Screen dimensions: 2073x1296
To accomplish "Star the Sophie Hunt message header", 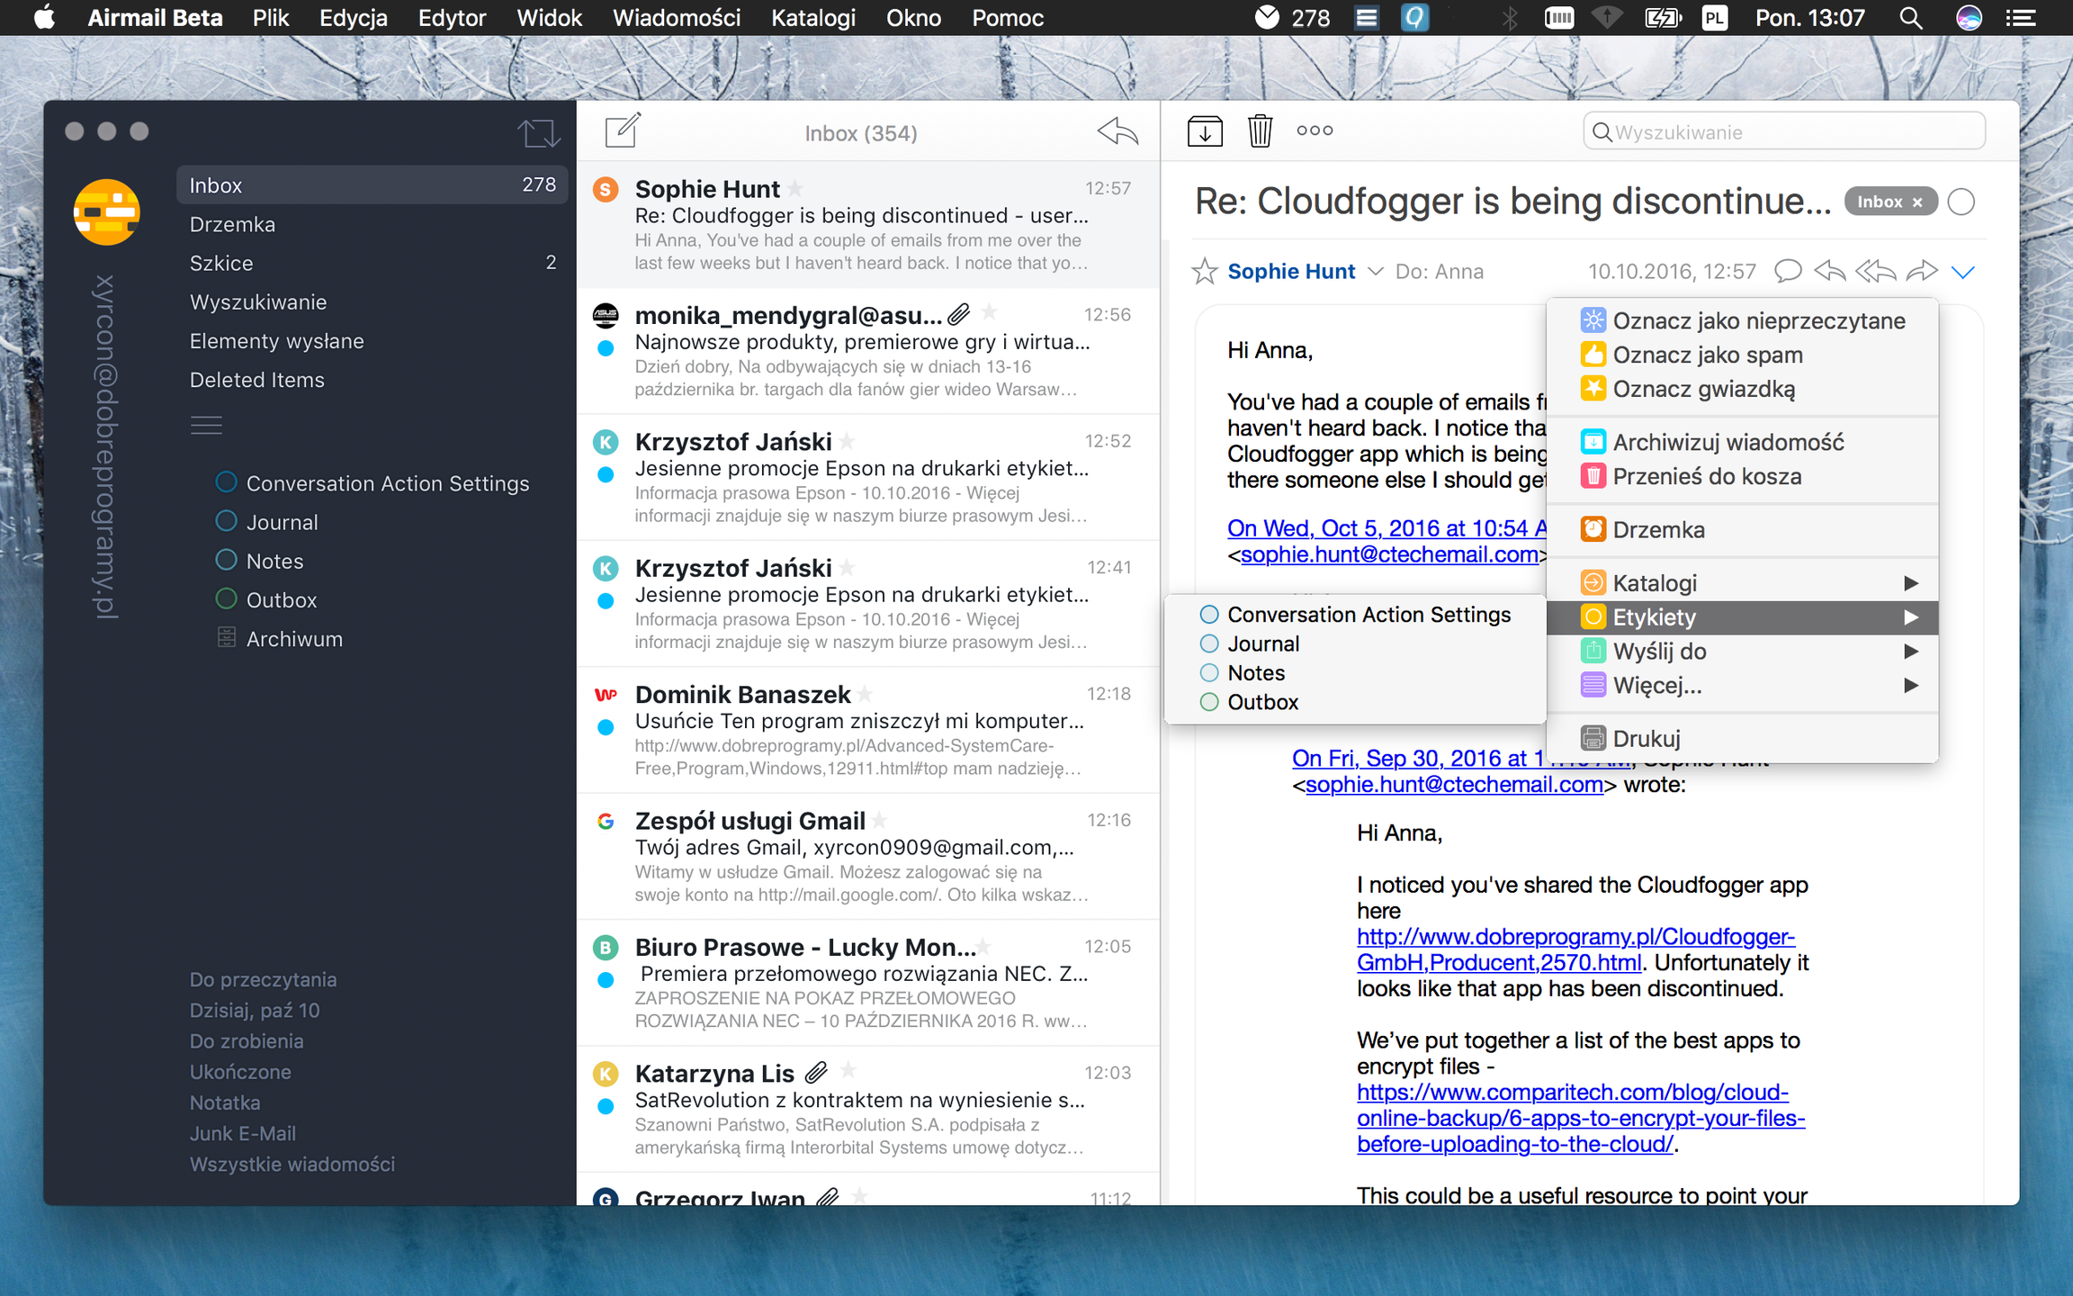I will click(1204, 271).
